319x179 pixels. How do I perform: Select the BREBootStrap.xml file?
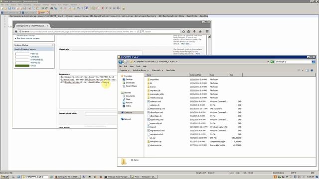coord(156,109)
